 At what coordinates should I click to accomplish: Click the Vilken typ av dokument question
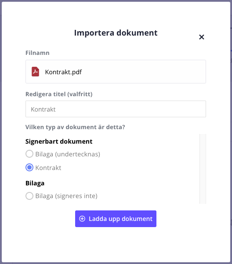tap(75, 127)
